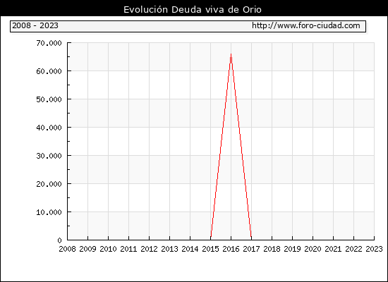
Task: Select the 2008 x-axis year label
Action: pos(67,249)
